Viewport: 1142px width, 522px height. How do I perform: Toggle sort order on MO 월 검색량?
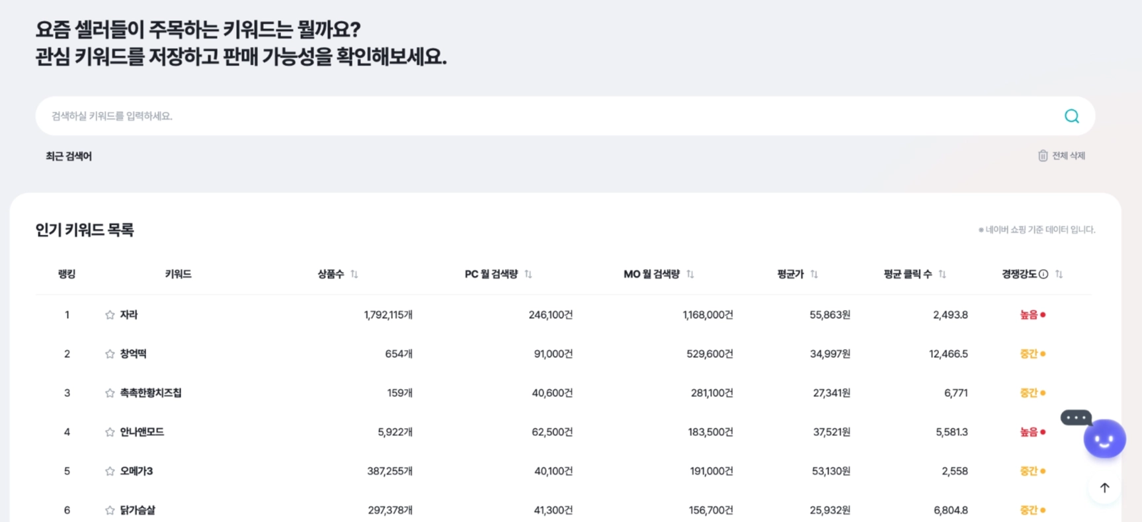690,274
